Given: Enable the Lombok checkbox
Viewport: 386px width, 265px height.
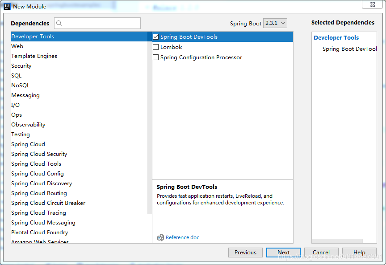Looking at the screenshot, I should (155, 47).
